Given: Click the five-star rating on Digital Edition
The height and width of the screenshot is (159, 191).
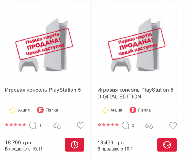Looking at the screenshot, I should (108, 125).
